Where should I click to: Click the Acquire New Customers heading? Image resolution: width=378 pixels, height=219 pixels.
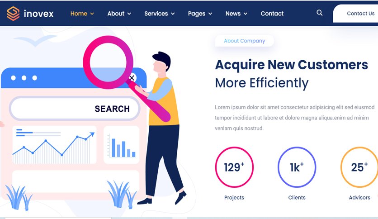coord(292,65)
